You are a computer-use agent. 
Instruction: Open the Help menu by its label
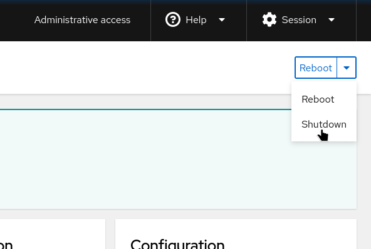[196, 20]
